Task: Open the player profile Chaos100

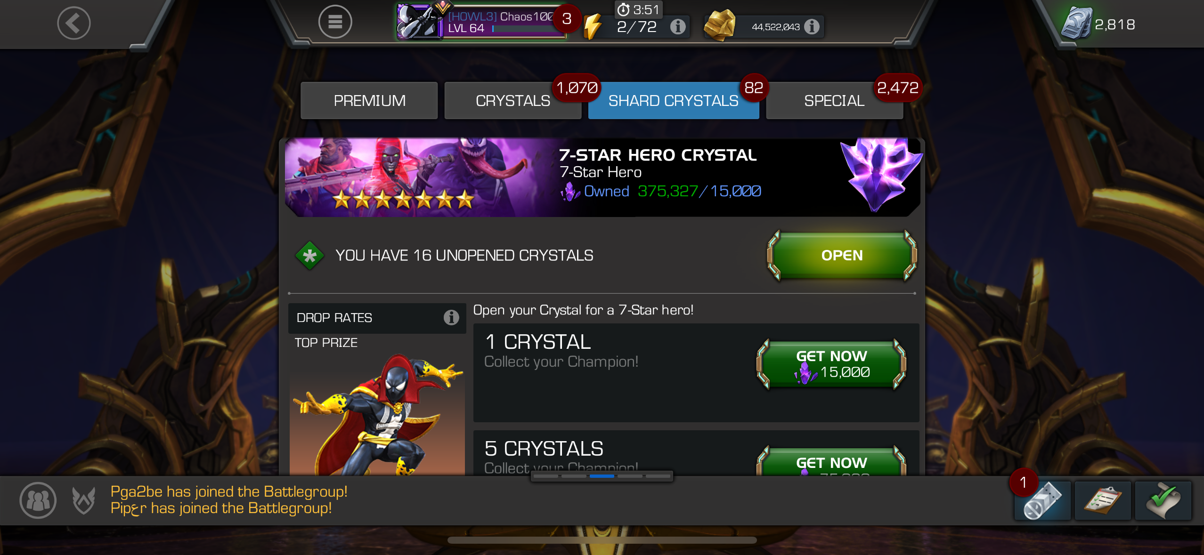Action: (x=481, y=22)
